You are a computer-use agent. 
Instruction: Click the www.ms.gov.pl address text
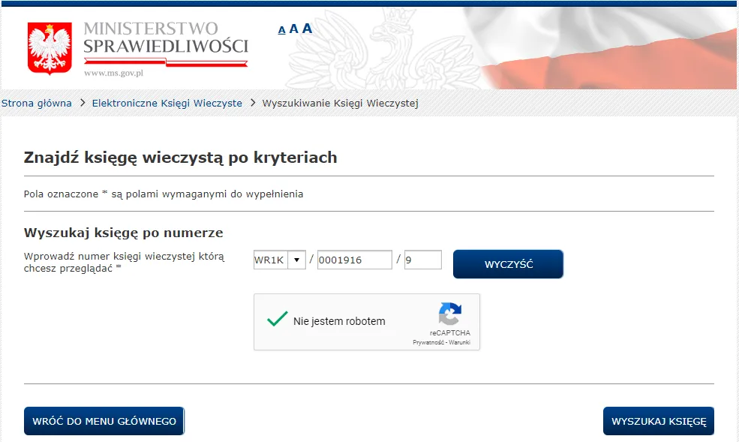[113, 73]
